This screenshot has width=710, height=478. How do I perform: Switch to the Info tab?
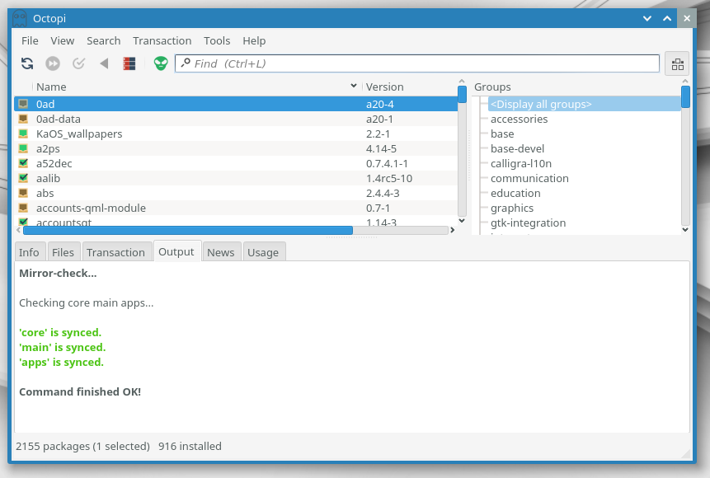pos(29,252)
